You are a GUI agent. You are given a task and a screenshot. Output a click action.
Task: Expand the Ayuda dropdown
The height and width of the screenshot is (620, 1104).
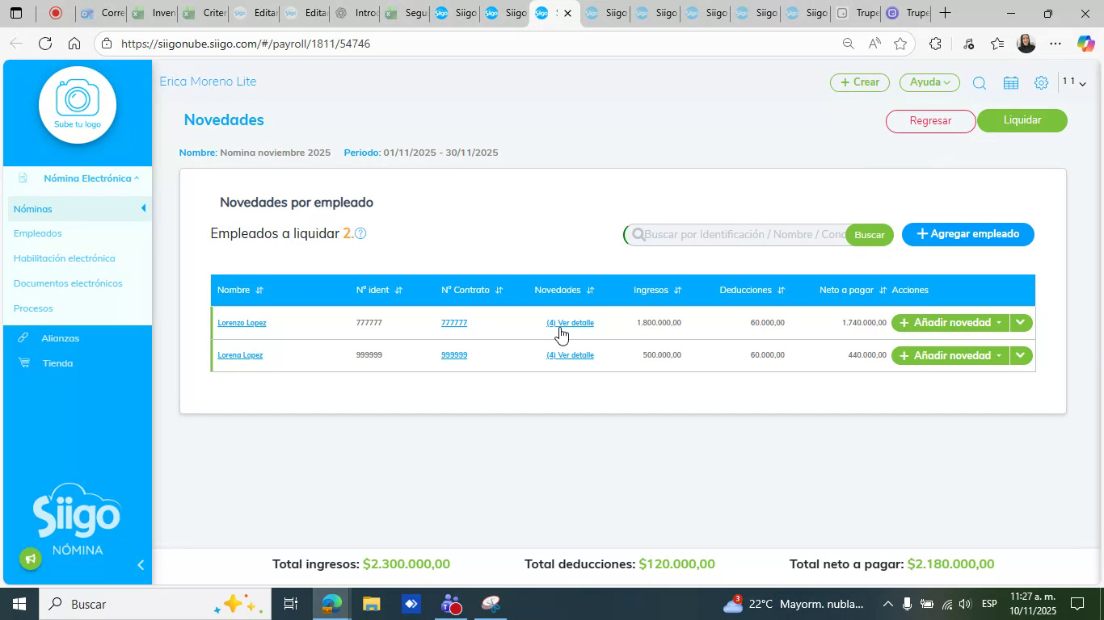tap(929, 82)
